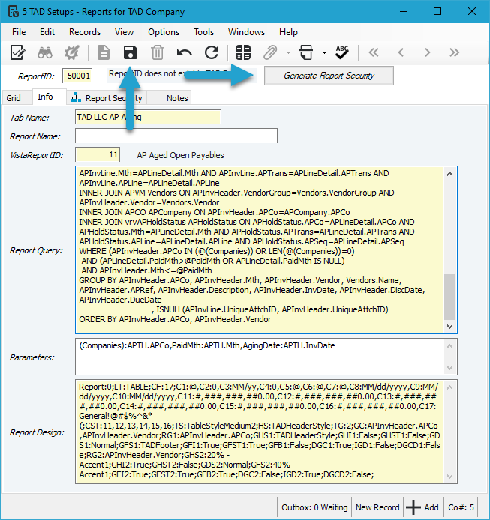Click Report Query scrollbar down arrow
Image resolution: width=490 pixels, height=520 pixels.
point(449,327)
